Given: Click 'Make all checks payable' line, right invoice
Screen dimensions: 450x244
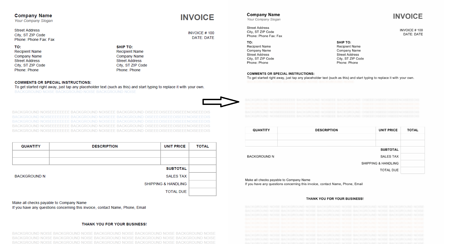Looking at the screenshot, I should point(278,180).
